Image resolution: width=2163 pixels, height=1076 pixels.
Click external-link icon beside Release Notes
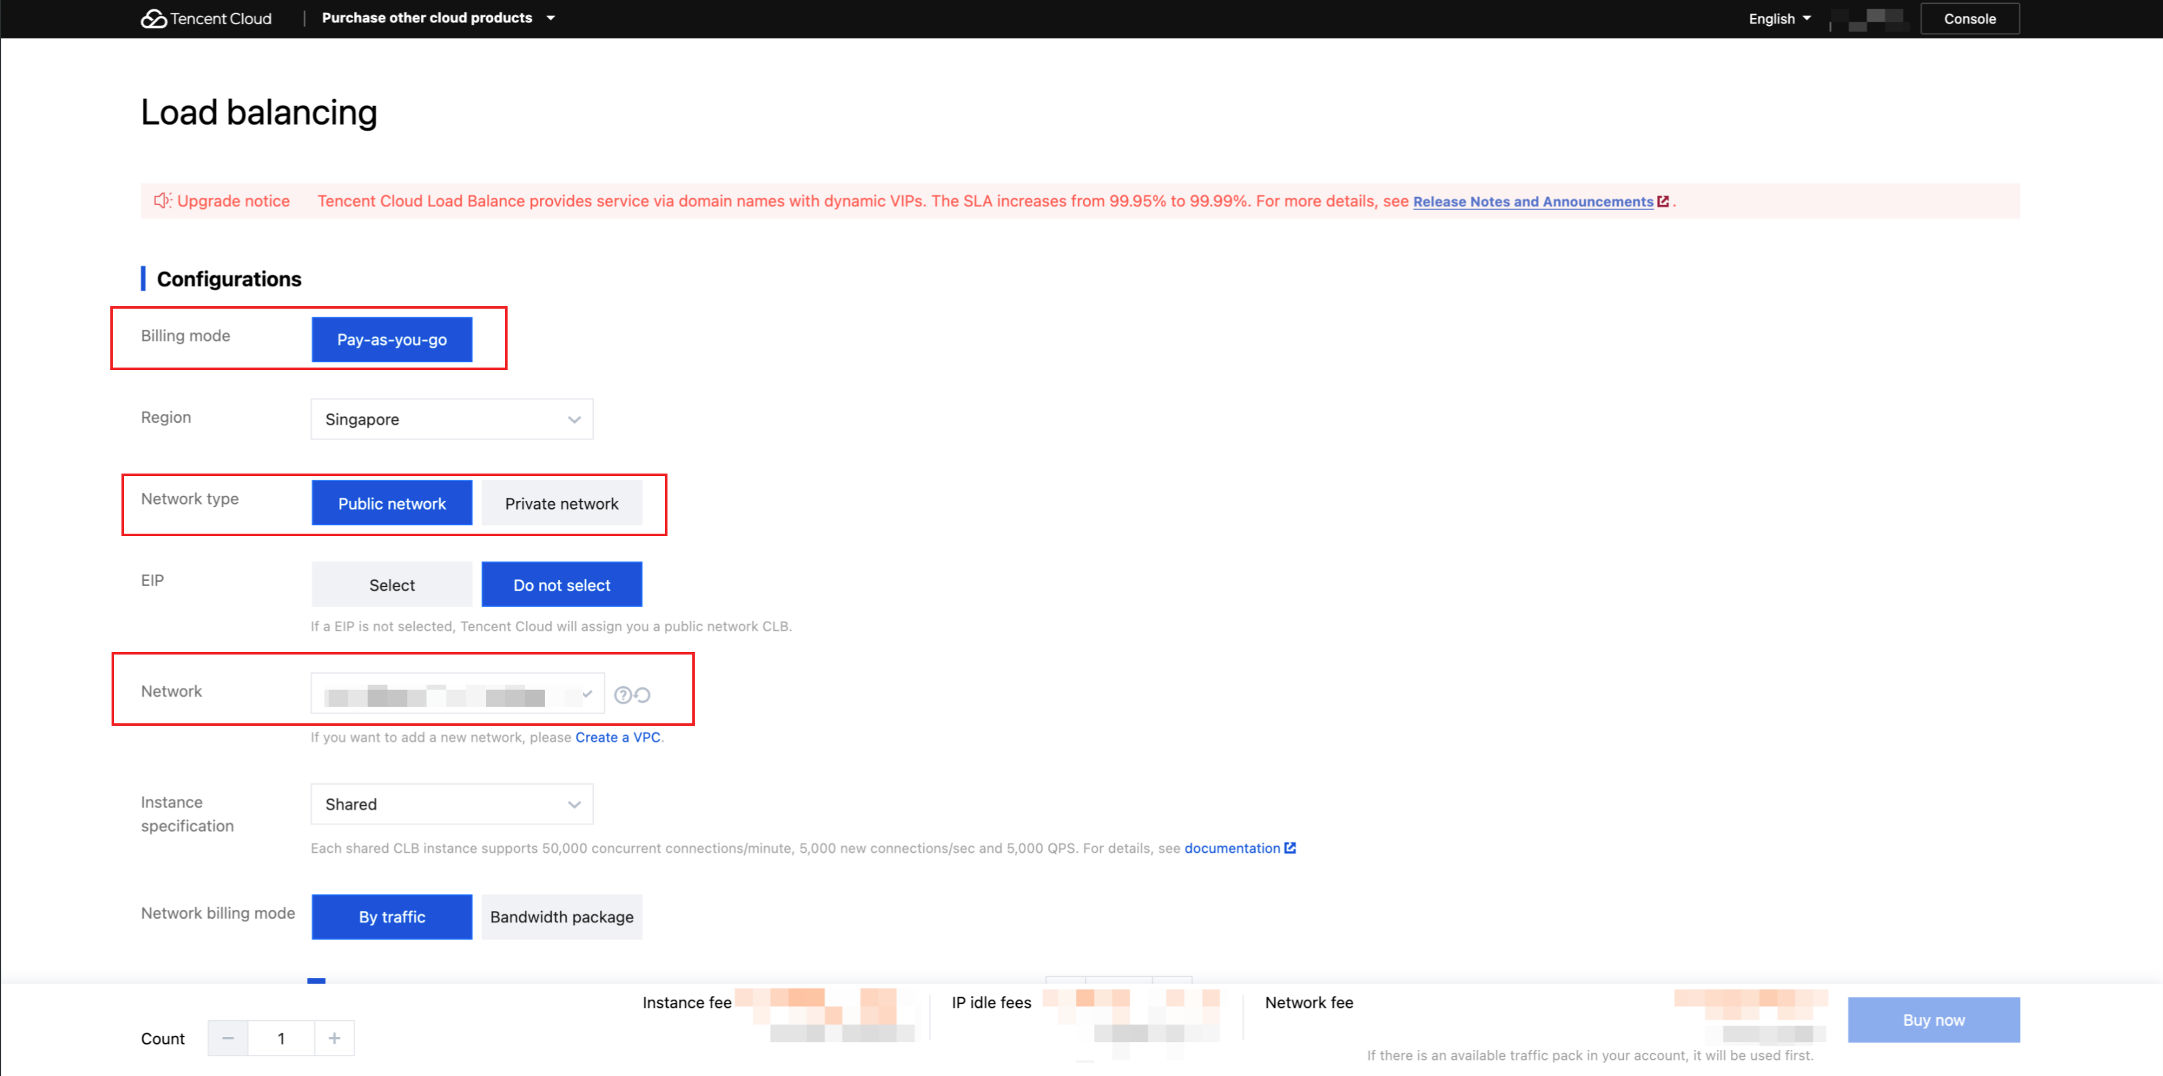point(1663,201)
